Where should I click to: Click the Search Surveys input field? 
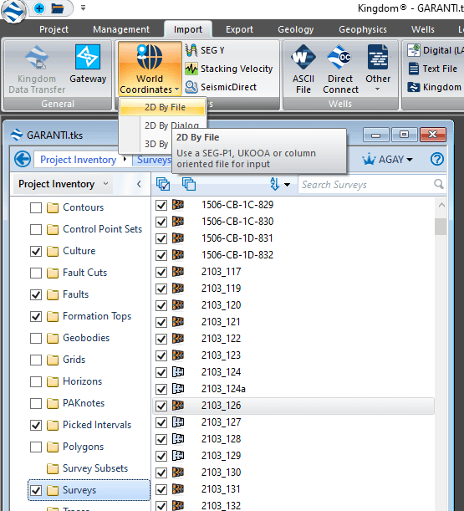click(367, 185)
